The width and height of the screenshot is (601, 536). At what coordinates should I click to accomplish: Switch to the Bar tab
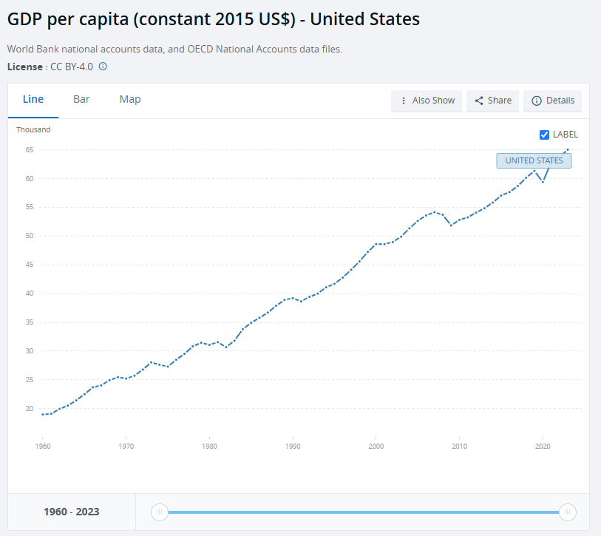pyautogui.click(x=81, y=99)
